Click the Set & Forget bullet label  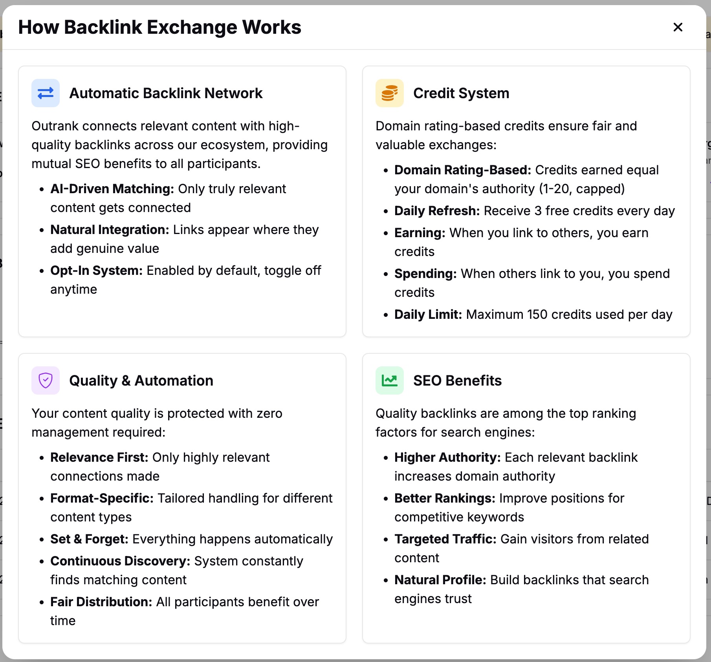click(89, 539)
